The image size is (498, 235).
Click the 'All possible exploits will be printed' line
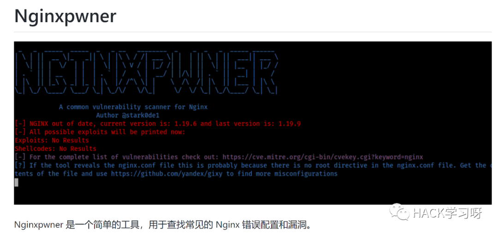click(x=100, y=132)
